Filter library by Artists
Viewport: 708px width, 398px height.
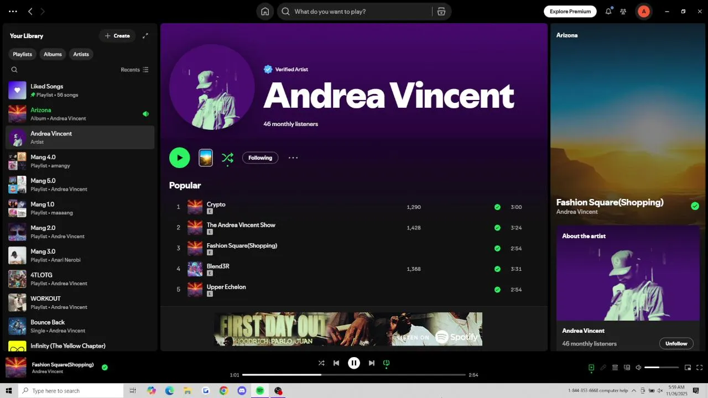(81, 54)
